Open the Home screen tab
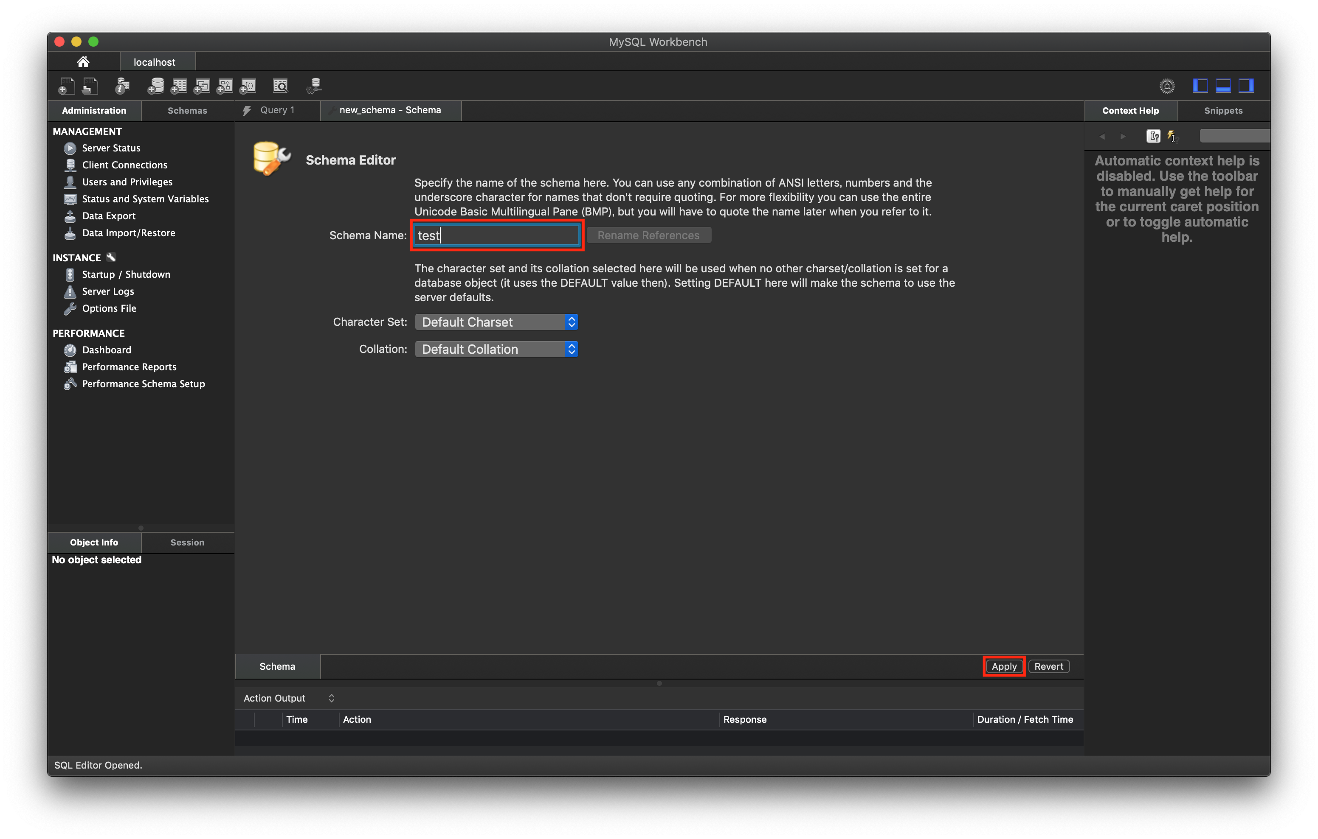This screenshot has width=1318, height=839. coord(83,62)
